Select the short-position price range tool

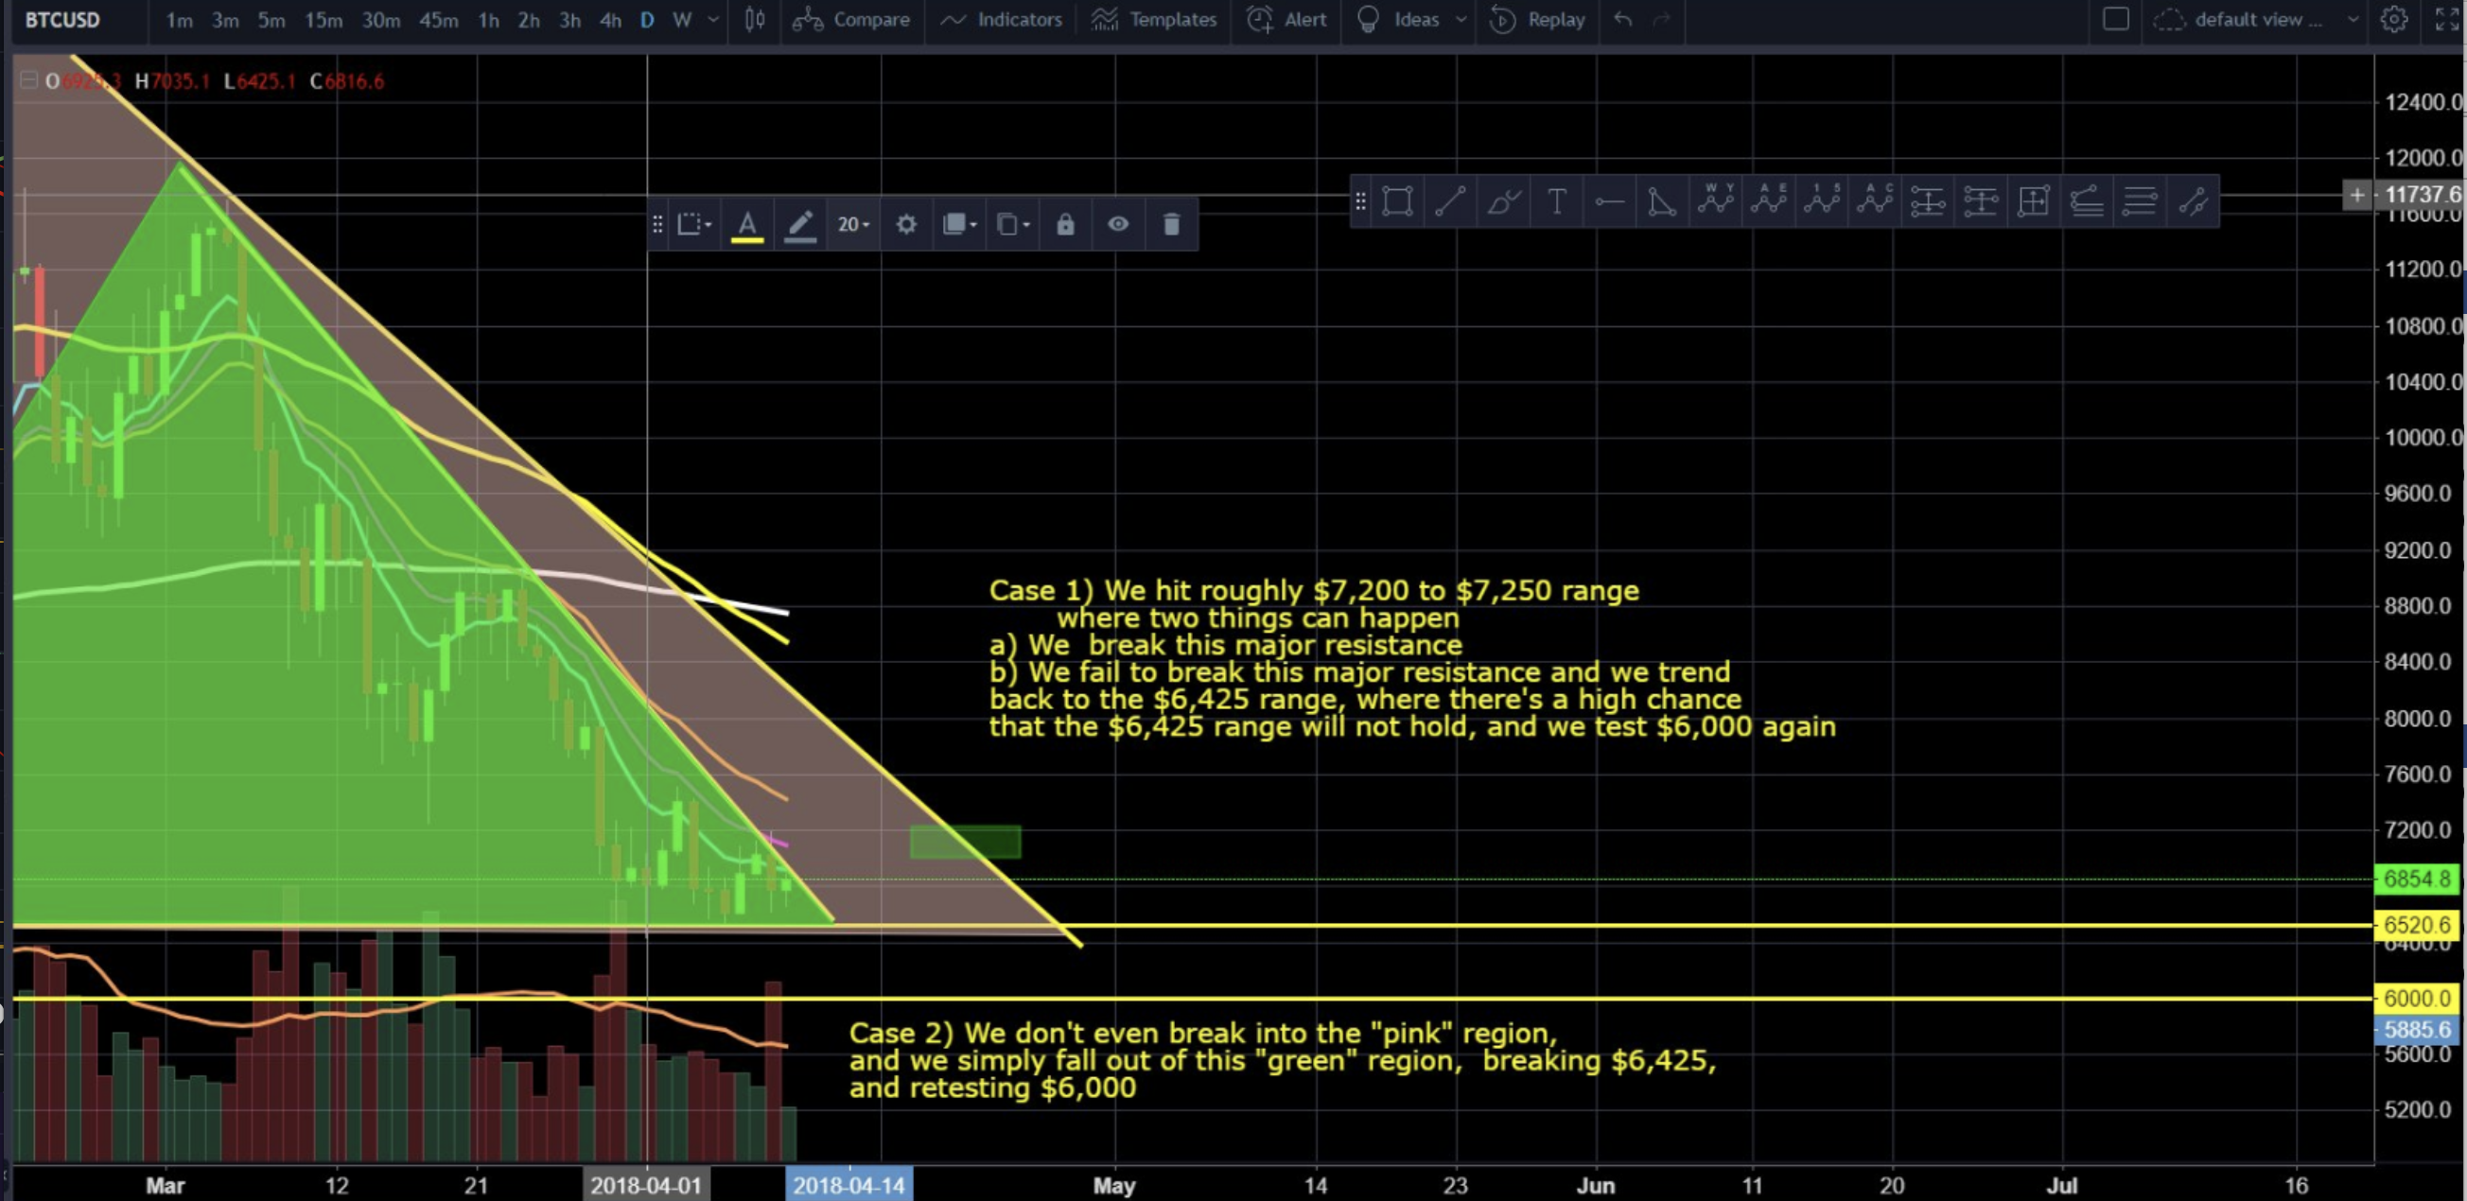(1927, 202)
